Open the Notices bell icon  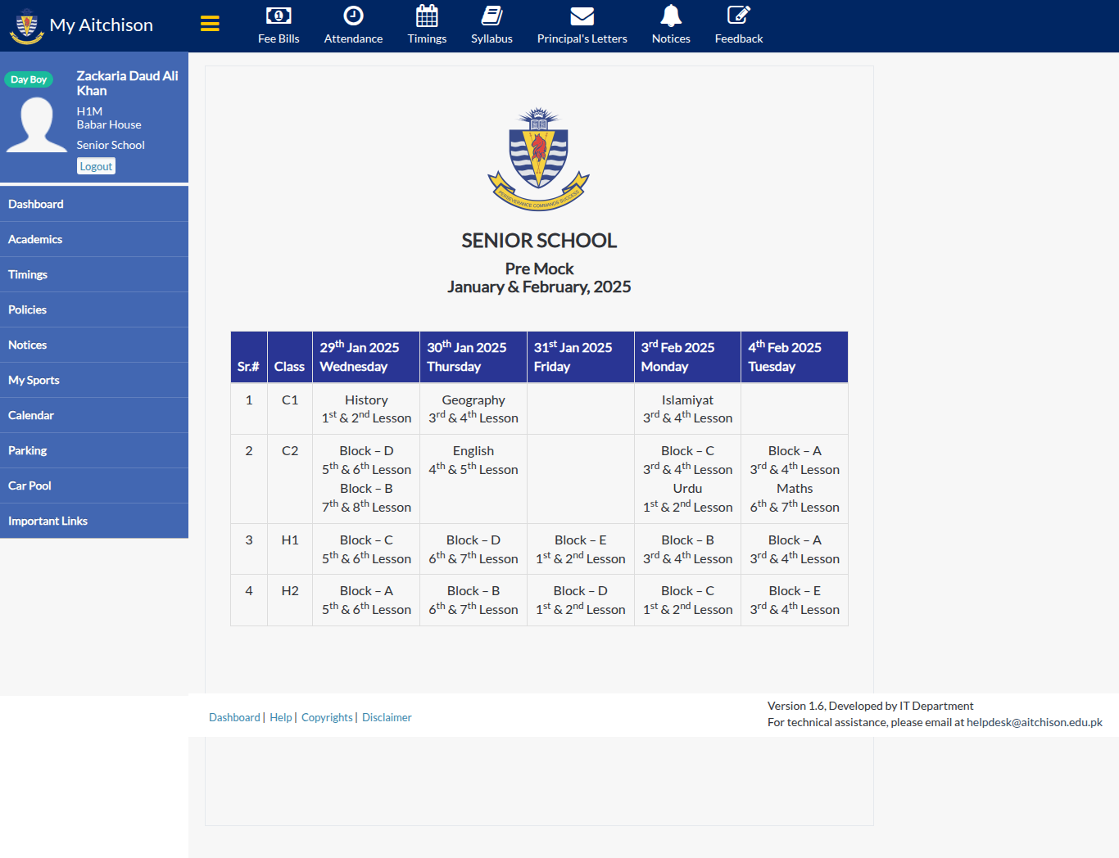tap(671, 16)
